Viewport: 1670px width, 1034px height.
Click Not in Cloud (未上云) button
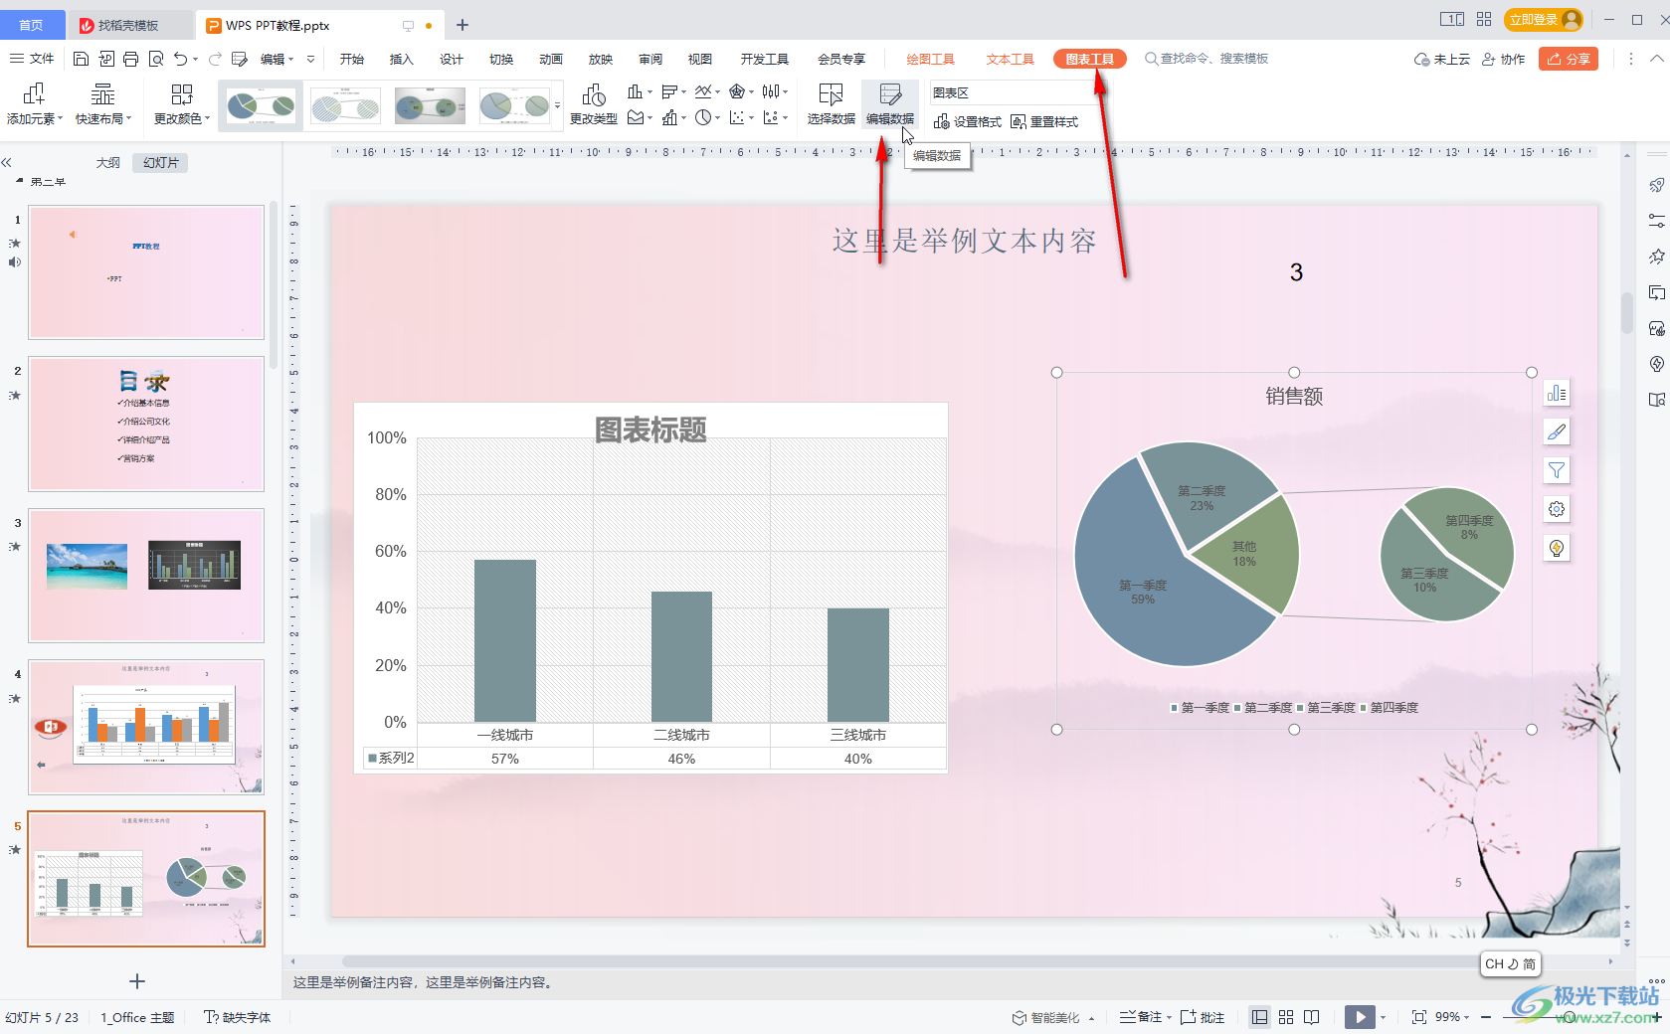point(1442,59)
